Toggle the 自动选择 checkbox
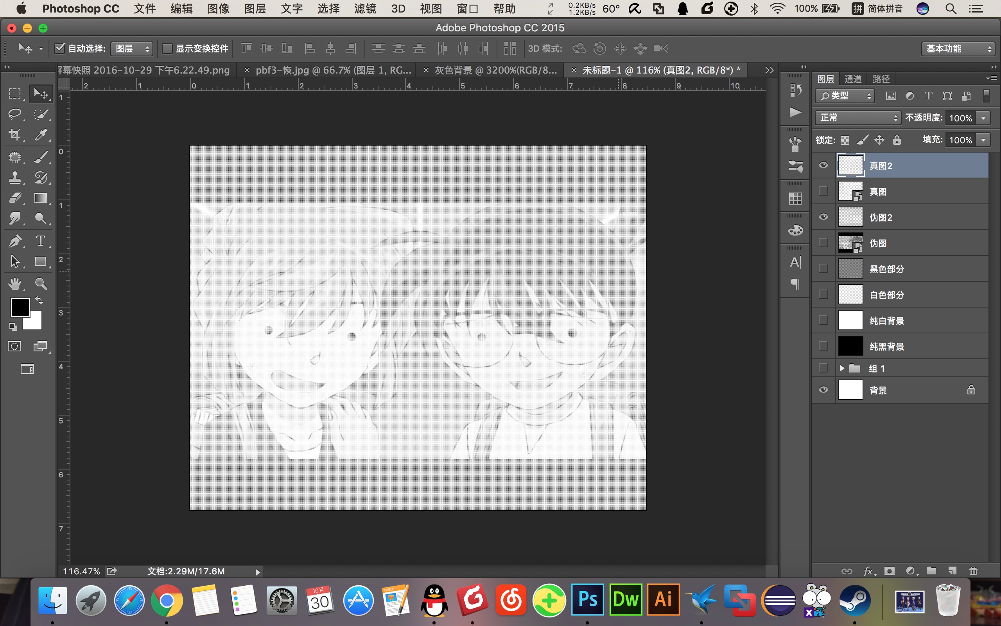 [x=59, y=49]
